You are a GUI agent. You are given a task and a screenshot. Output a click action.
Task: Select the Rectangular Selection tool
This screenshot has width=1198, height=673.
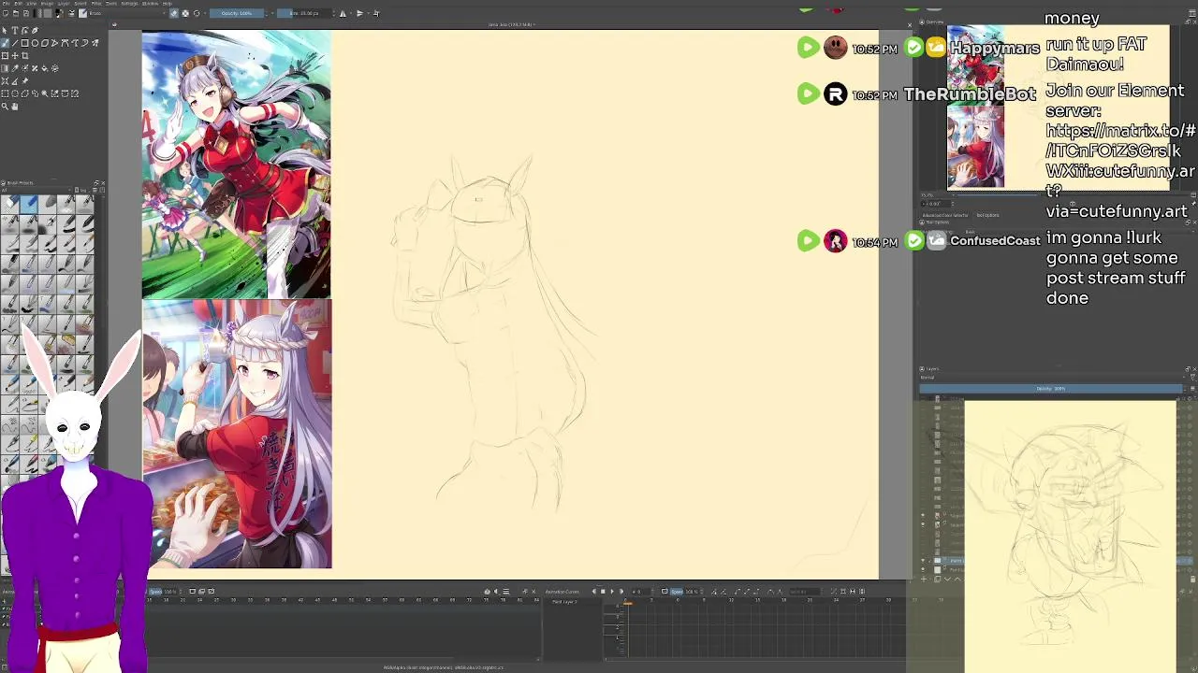tap(5, 93)
